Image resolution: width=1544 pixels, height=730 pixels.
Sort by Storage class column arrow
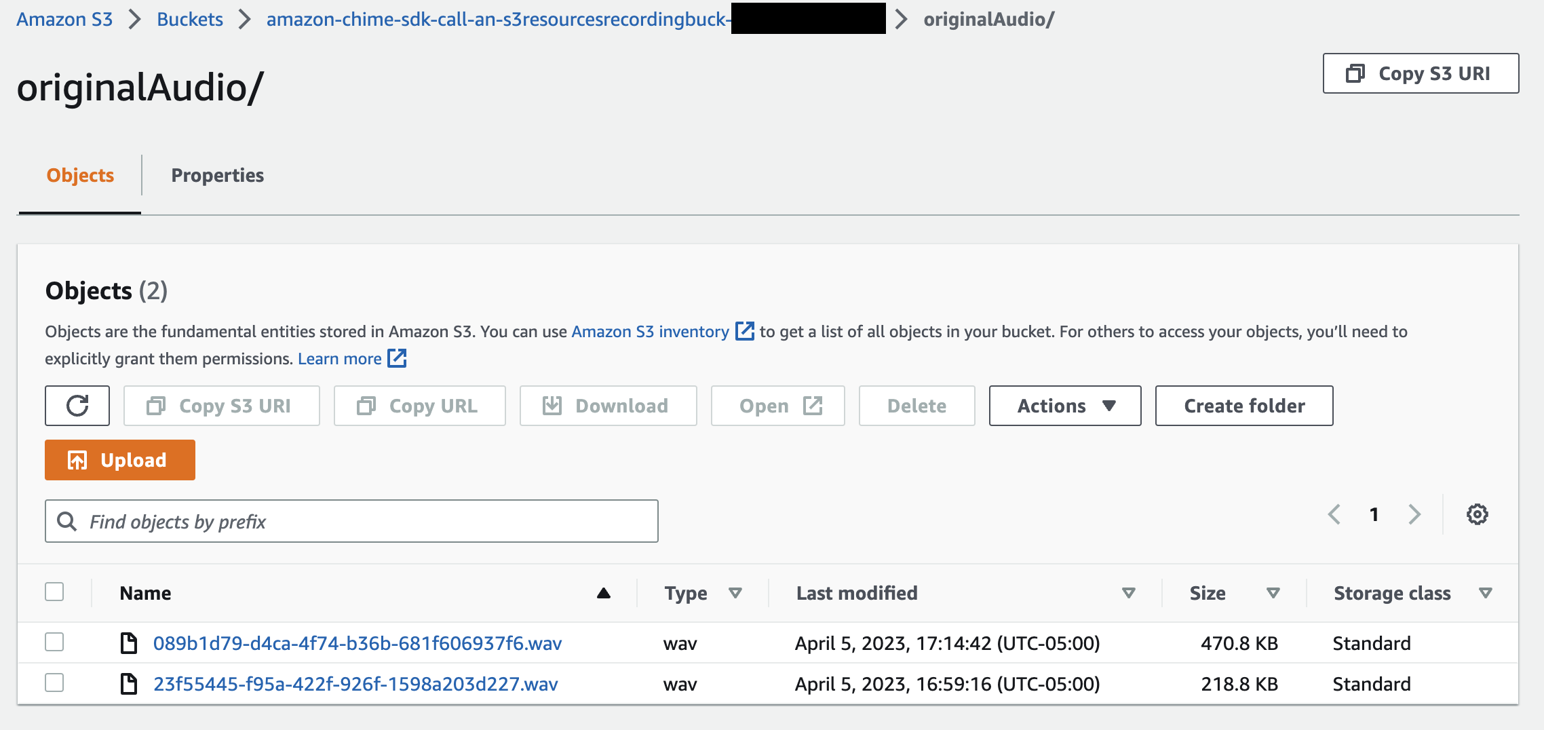[1485, 593]
